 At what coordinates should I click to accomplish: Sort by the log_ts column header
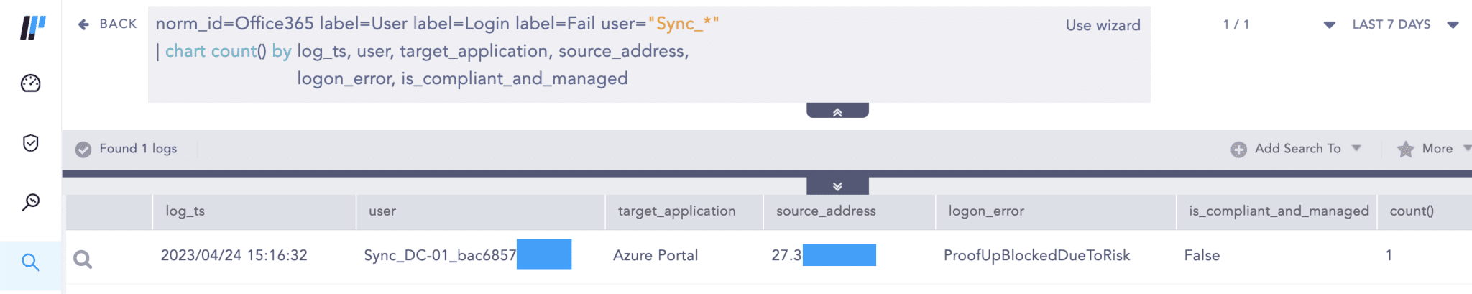(x=185, y=211)
